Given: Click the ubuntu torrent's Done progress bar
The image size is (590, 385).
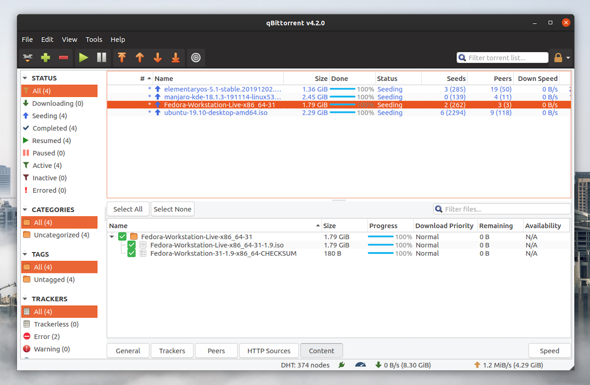Looking at the screenshot, I should pos(350,113).
